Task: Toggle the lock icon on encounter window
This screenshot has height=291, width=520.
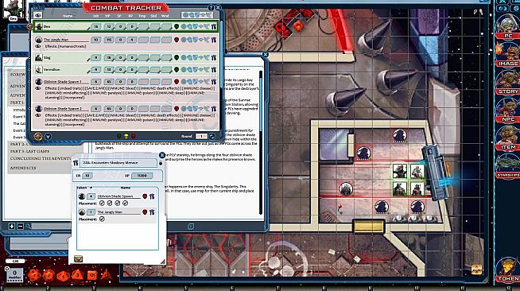Action: click(x=161, y=164)
